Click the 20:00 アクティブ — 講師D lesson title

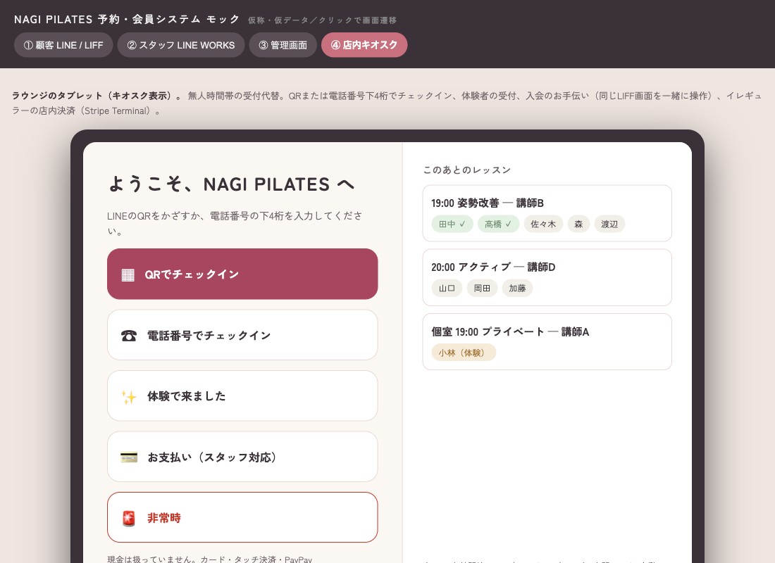pos(493,267)
